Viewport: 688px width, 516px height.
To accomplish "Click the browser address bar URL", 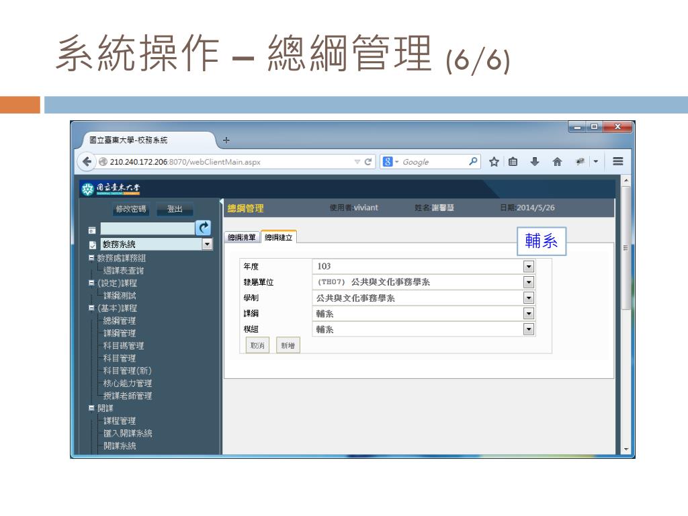I will [185, 162].
